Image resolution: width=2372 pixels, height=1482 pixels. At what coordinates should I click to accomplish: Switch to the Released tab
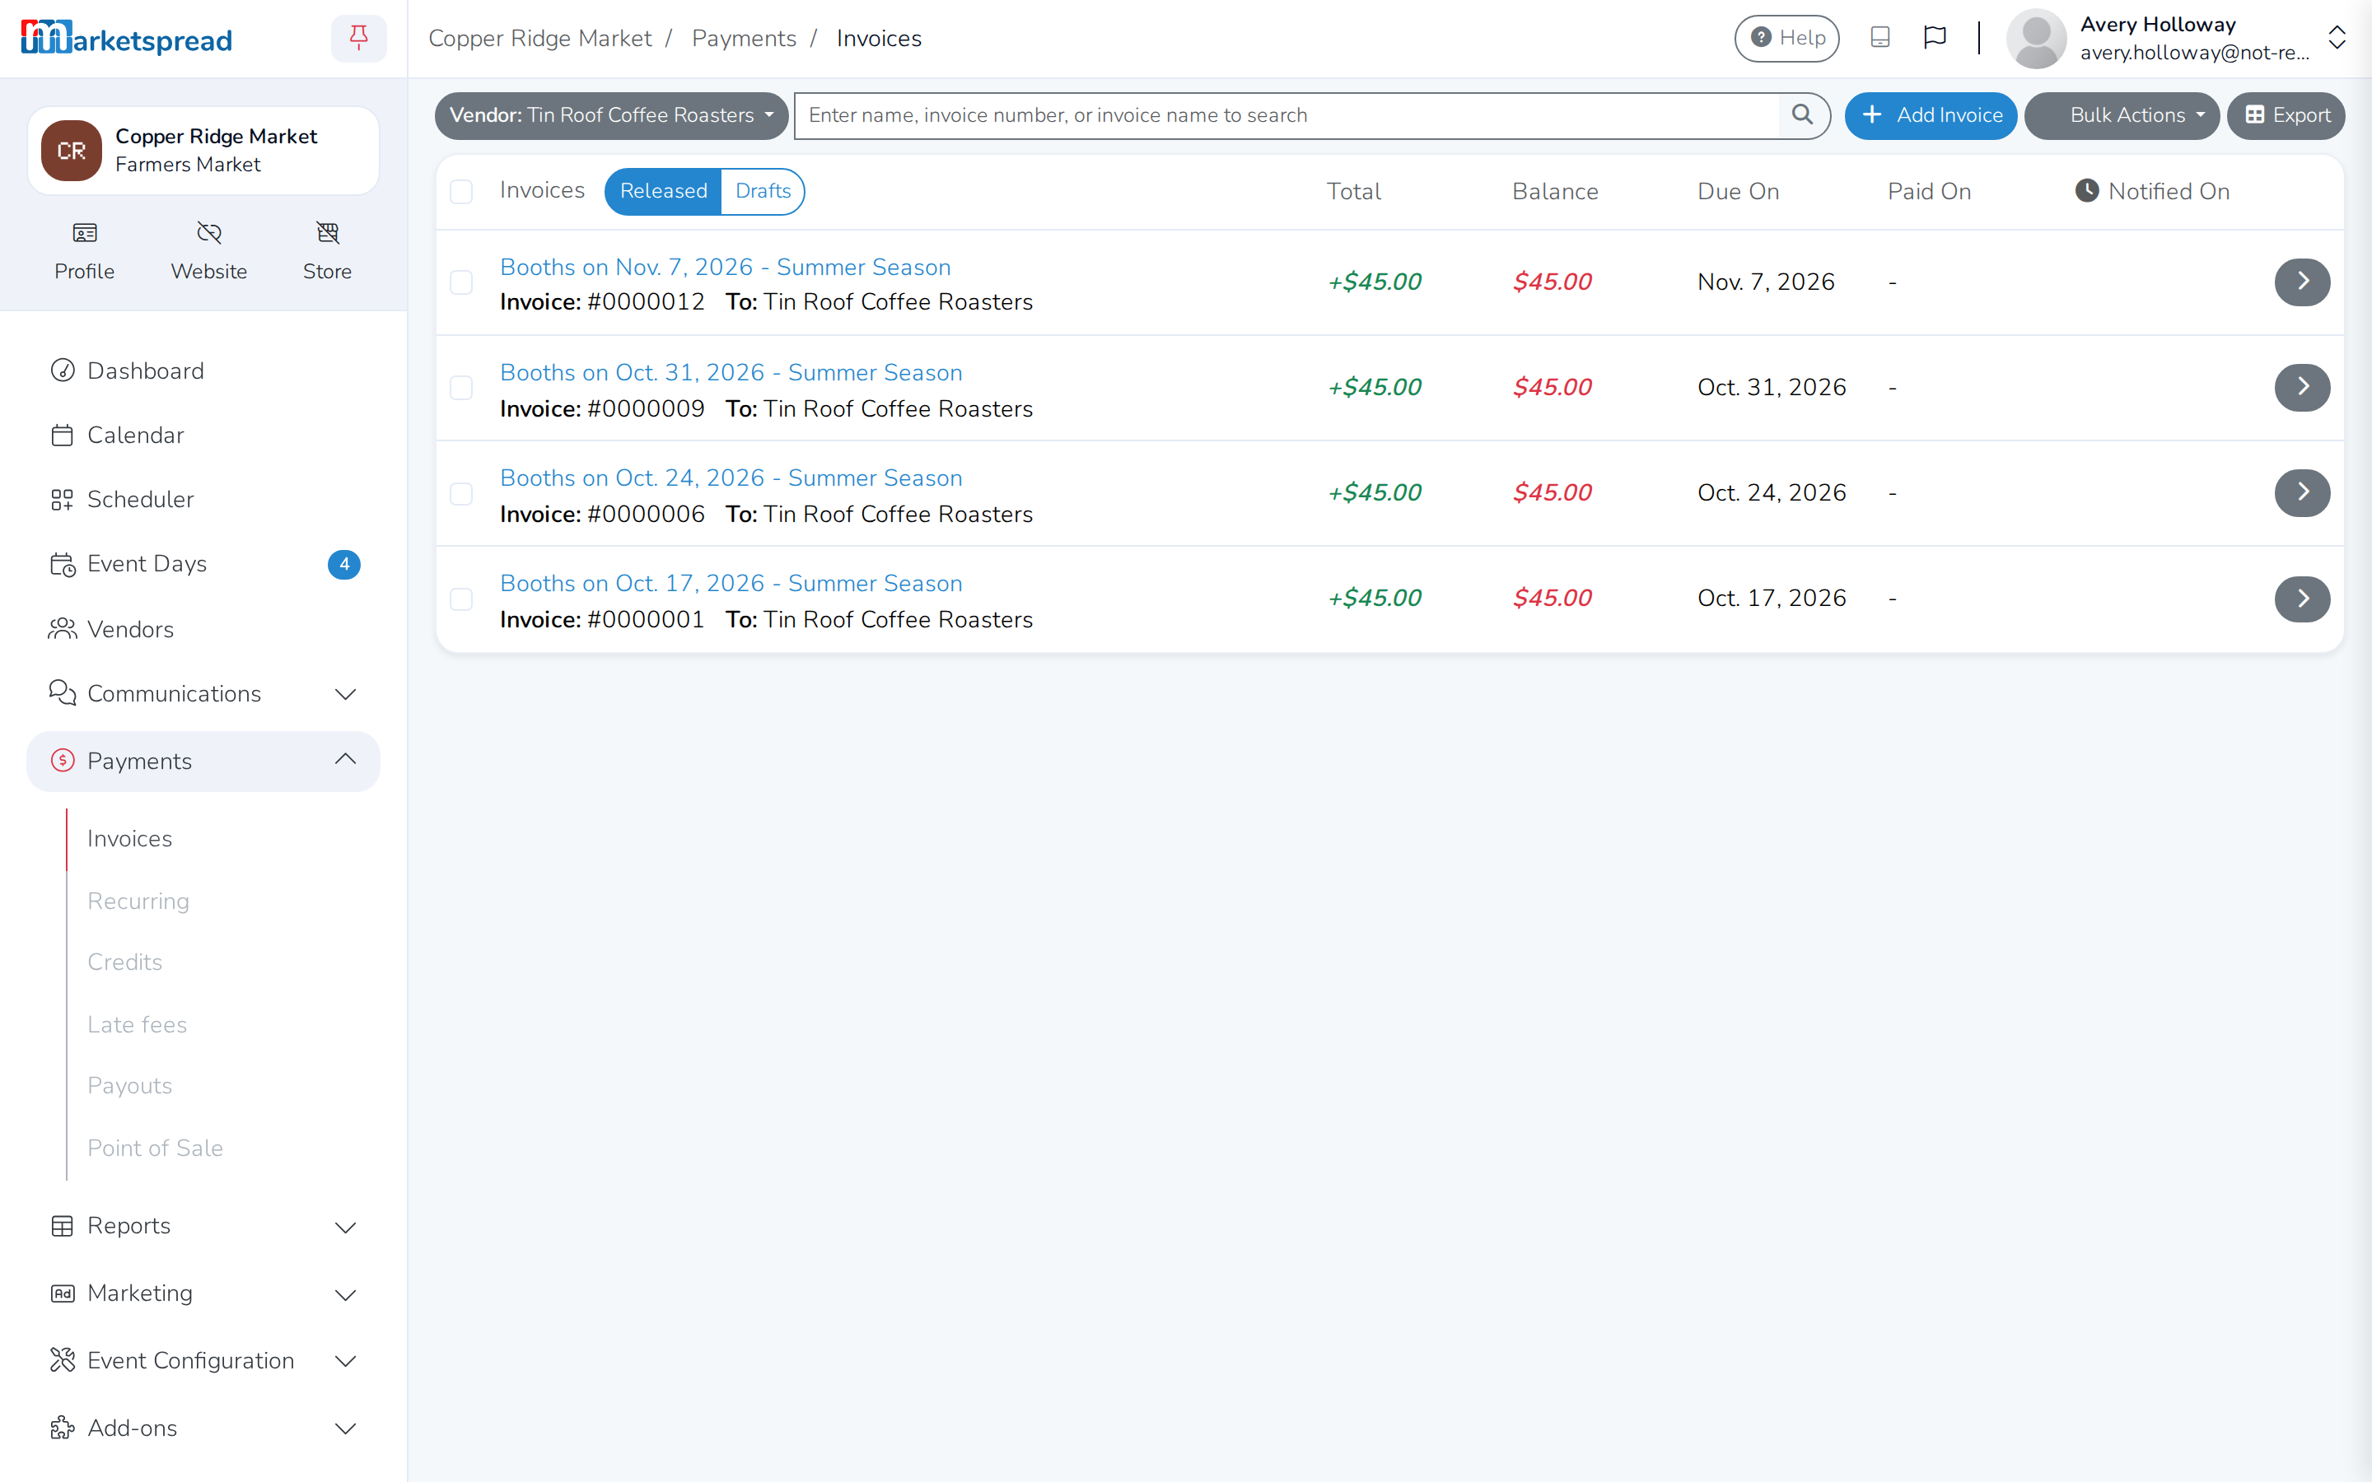pyautogui.click(x=664, y=191)
